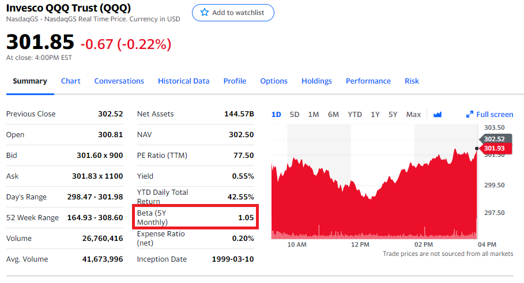
Task: Open the Conversations tab
Action: (119, 81)
